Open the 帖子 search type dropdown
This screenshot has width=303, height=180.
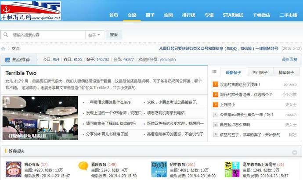tap(95, 35)
